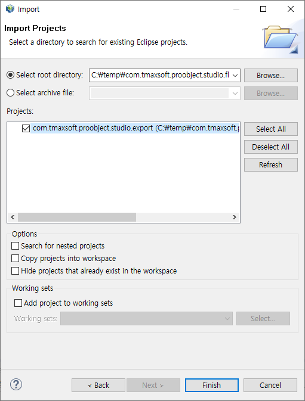Close the Import dialog with X
Image resolution: width=305 pixels, height=401 pixels.
point(291,9)
